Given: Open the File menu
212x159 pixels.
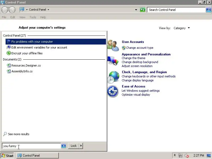Looking at the screenshot, I should point(4,17).
